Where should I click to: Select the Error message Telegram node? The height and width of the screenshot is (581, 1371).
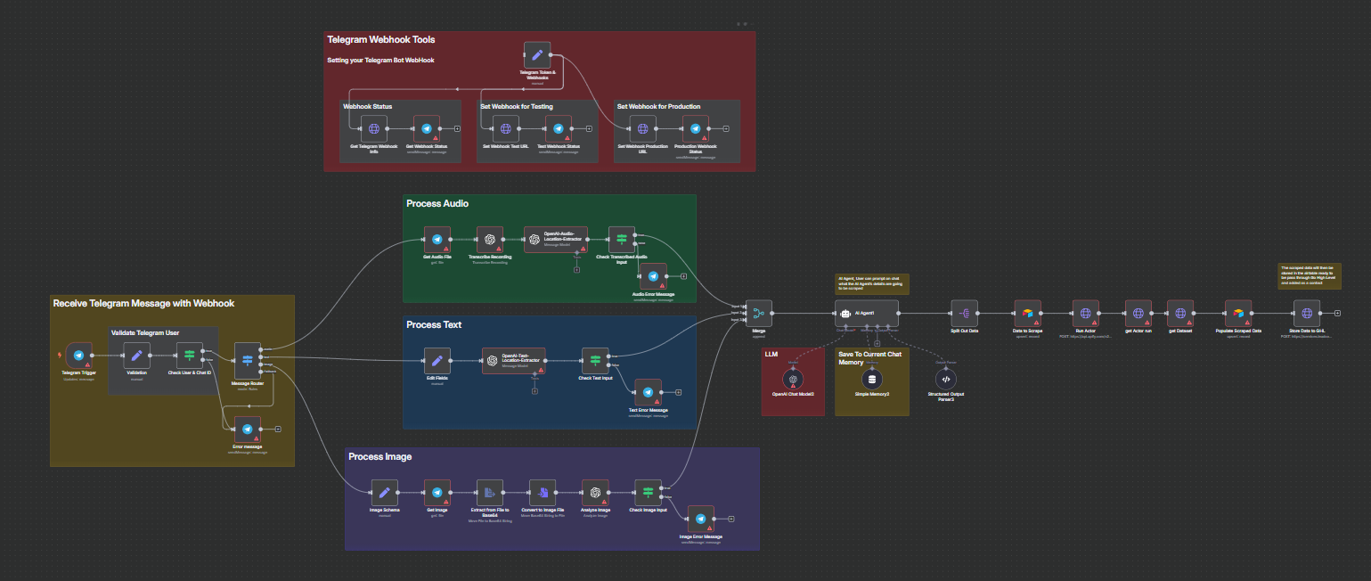point(248,429)
